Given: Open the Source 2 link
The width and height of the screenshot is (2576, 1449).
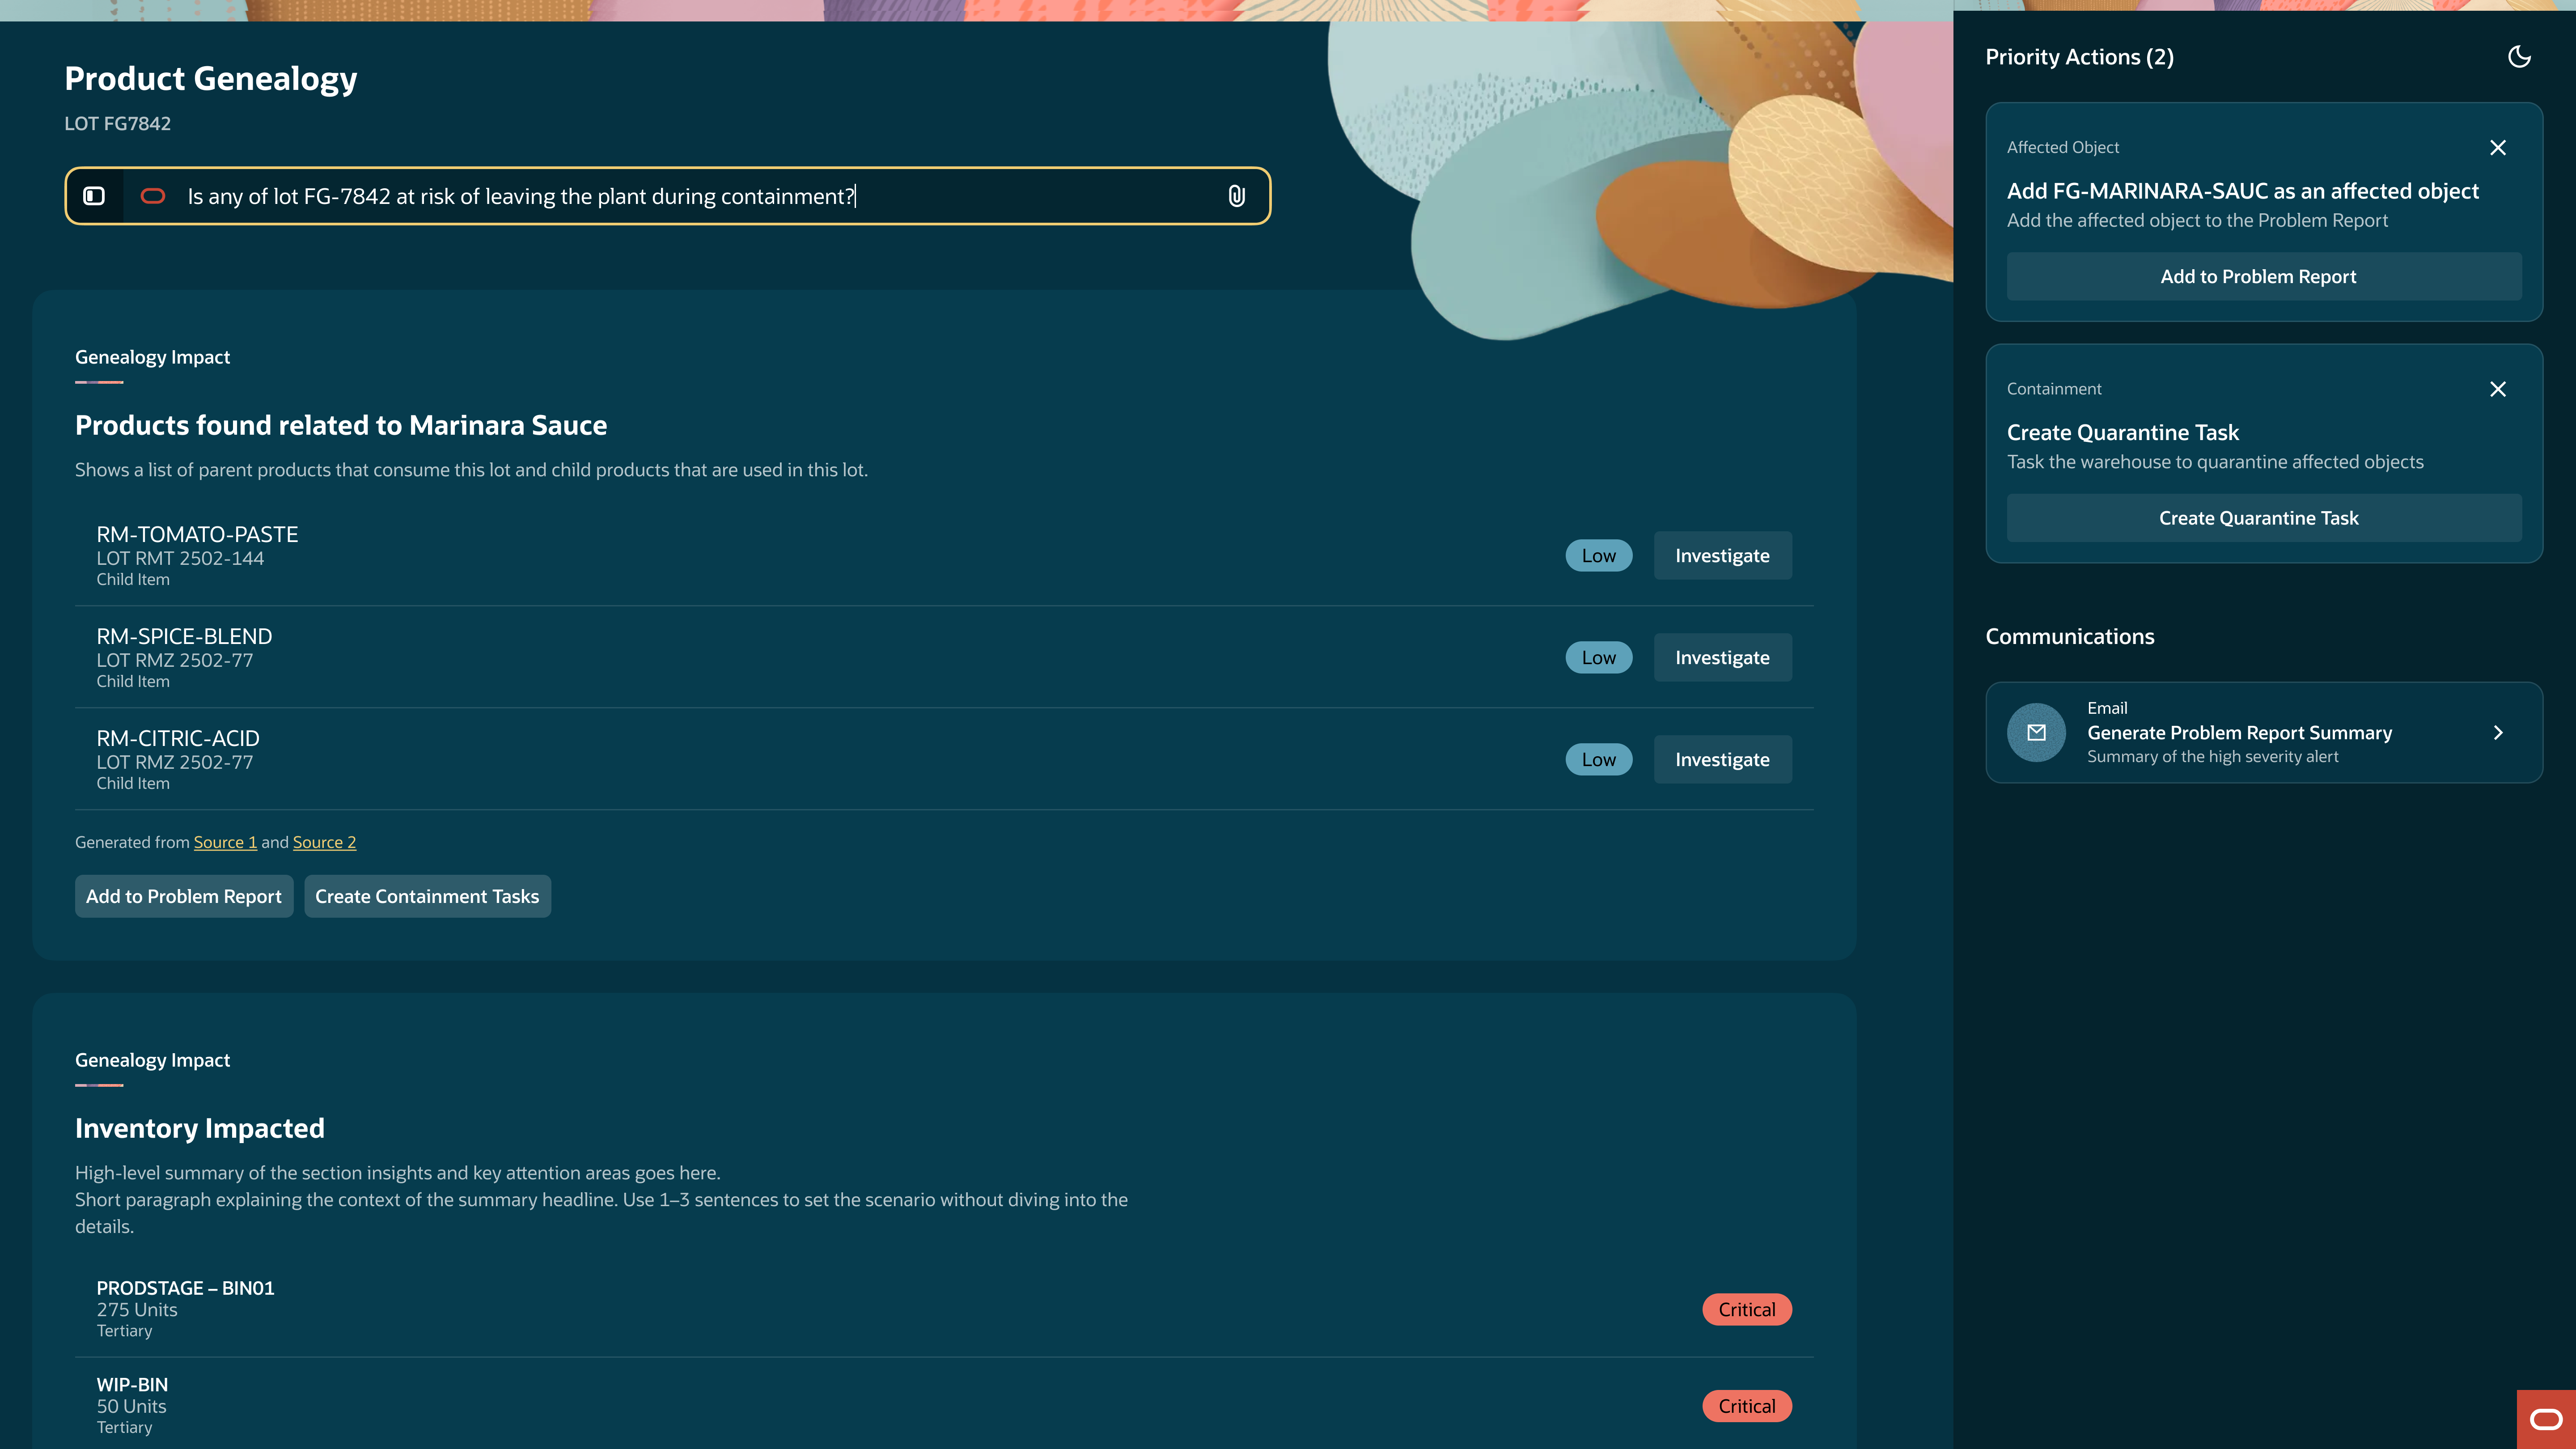Looking at the screenshot, I should click(324, 842).
